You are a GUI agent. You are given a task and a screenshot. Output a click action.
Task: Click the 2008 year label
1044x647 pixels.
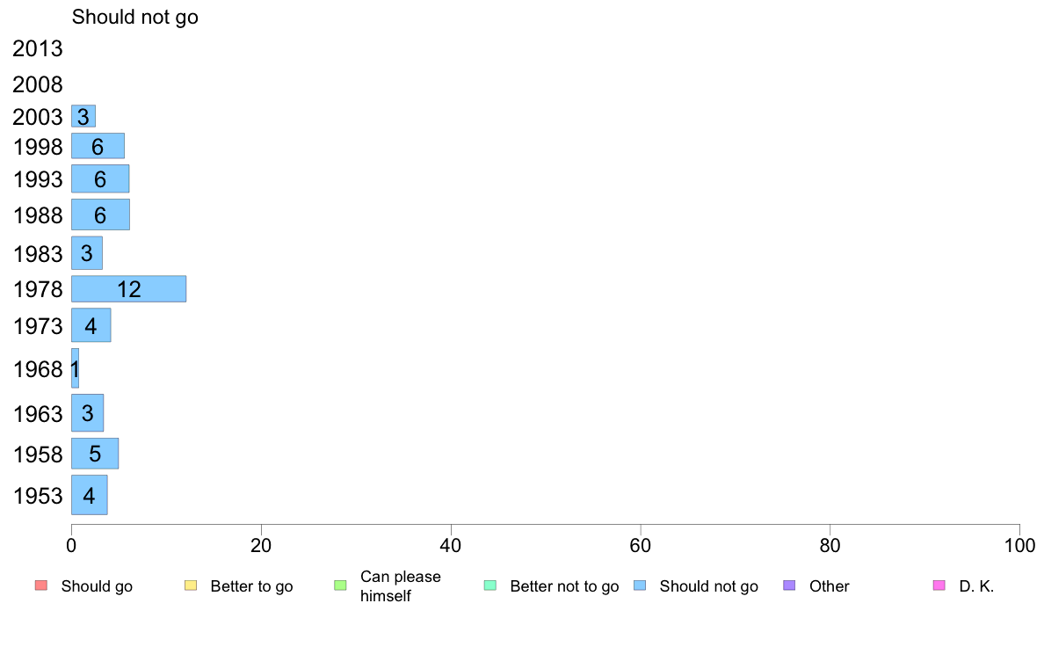37,84
